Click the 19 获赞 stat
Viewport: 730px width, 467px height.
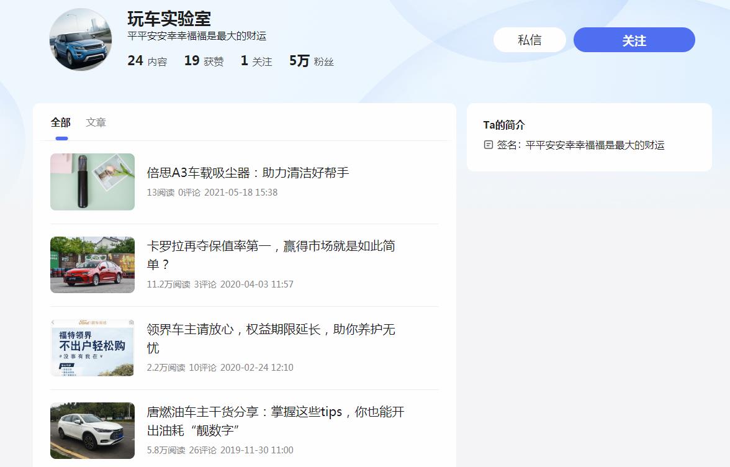[204, 61]
